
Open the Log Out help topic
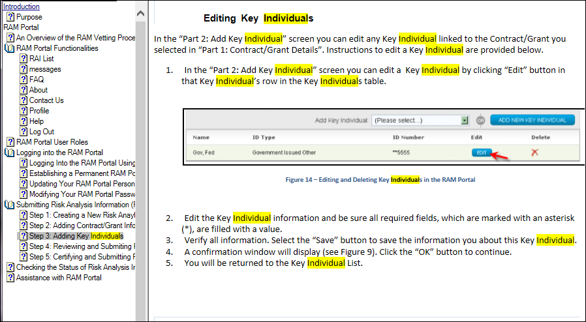(42, 132)
